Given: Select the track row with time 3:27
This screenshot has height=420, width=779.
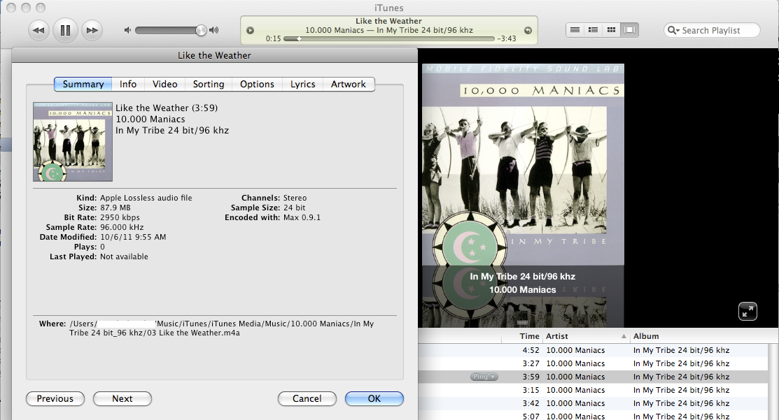Looking at the screenshot, I should (593, 363).
